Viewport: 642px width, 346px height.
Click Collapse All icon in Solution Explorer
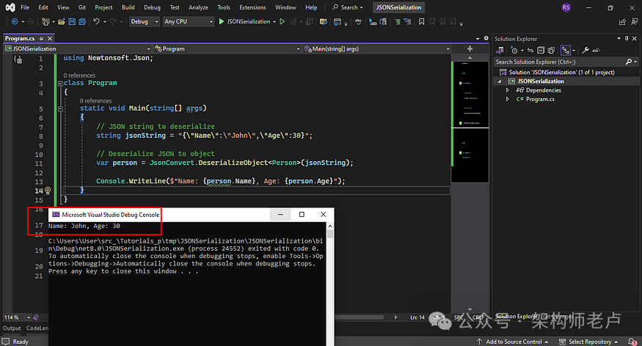pos(541,51)
